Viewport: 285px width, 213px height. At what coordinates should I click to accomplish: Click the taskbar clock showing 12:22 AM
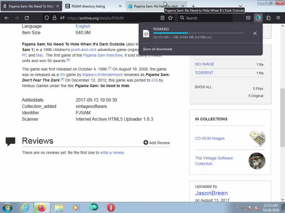tap(271, 208)
